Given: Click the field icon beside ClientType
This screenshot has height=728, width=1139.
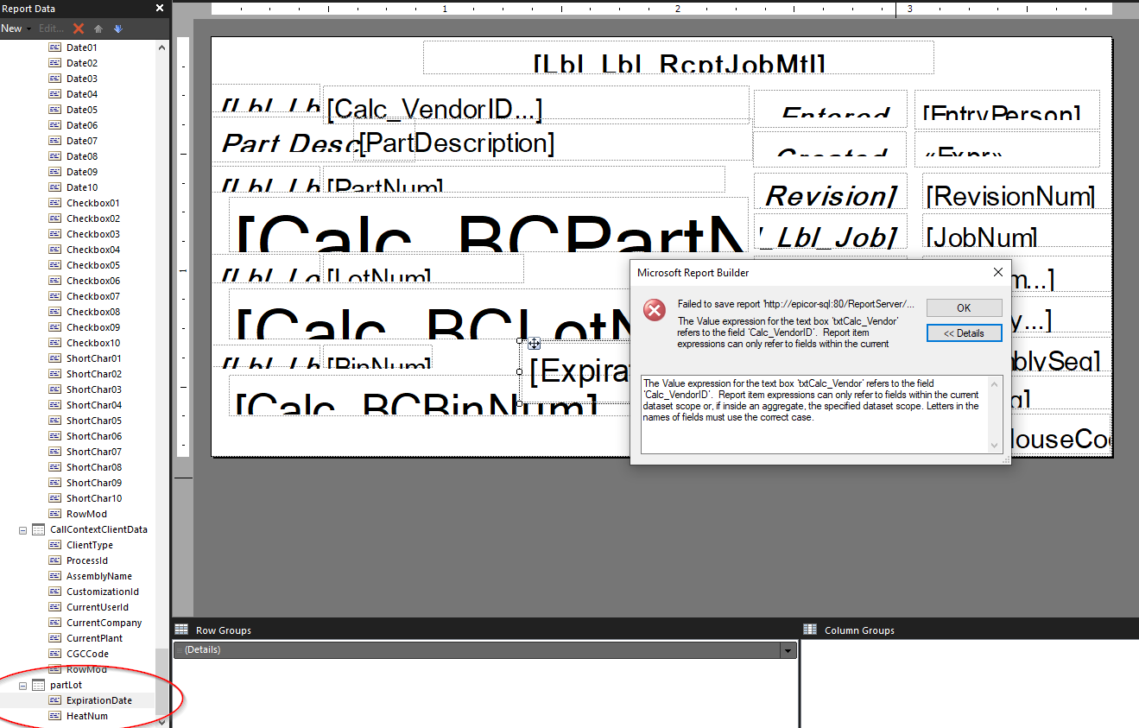Looking at the screenshot, I should (54, 545).
